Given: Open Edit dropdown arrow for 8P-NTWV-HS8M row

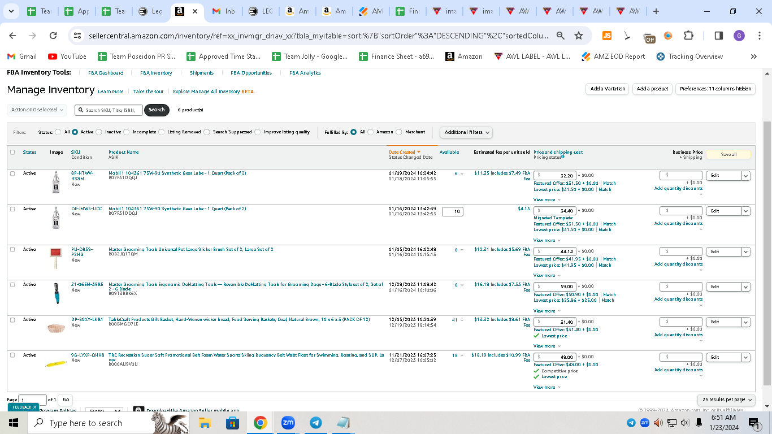Looking at the screenshot, I should pyautogui.click(x=746, y=176).
